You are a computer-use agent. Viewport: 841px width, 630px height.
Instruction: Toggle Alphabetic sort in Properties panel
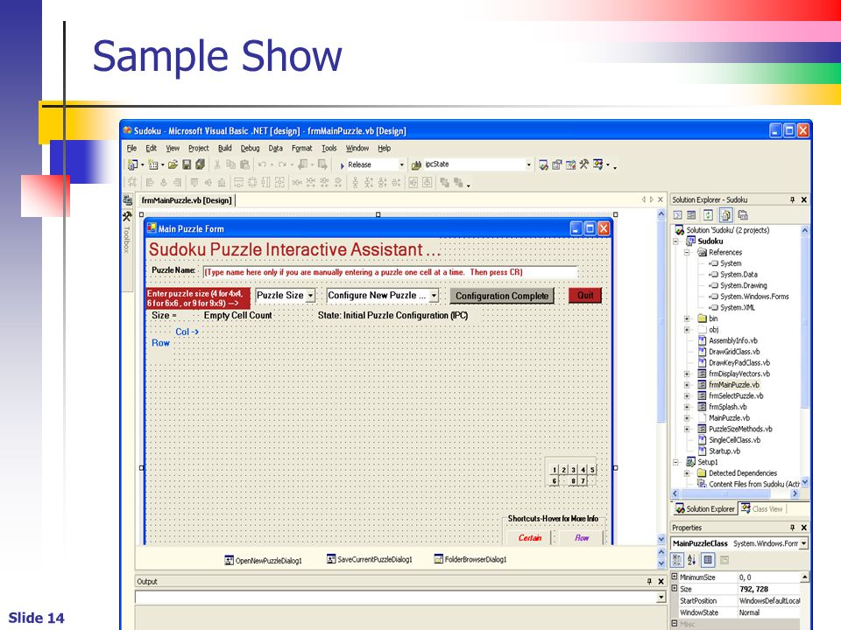pyautogui.click(x=691, y=560)
